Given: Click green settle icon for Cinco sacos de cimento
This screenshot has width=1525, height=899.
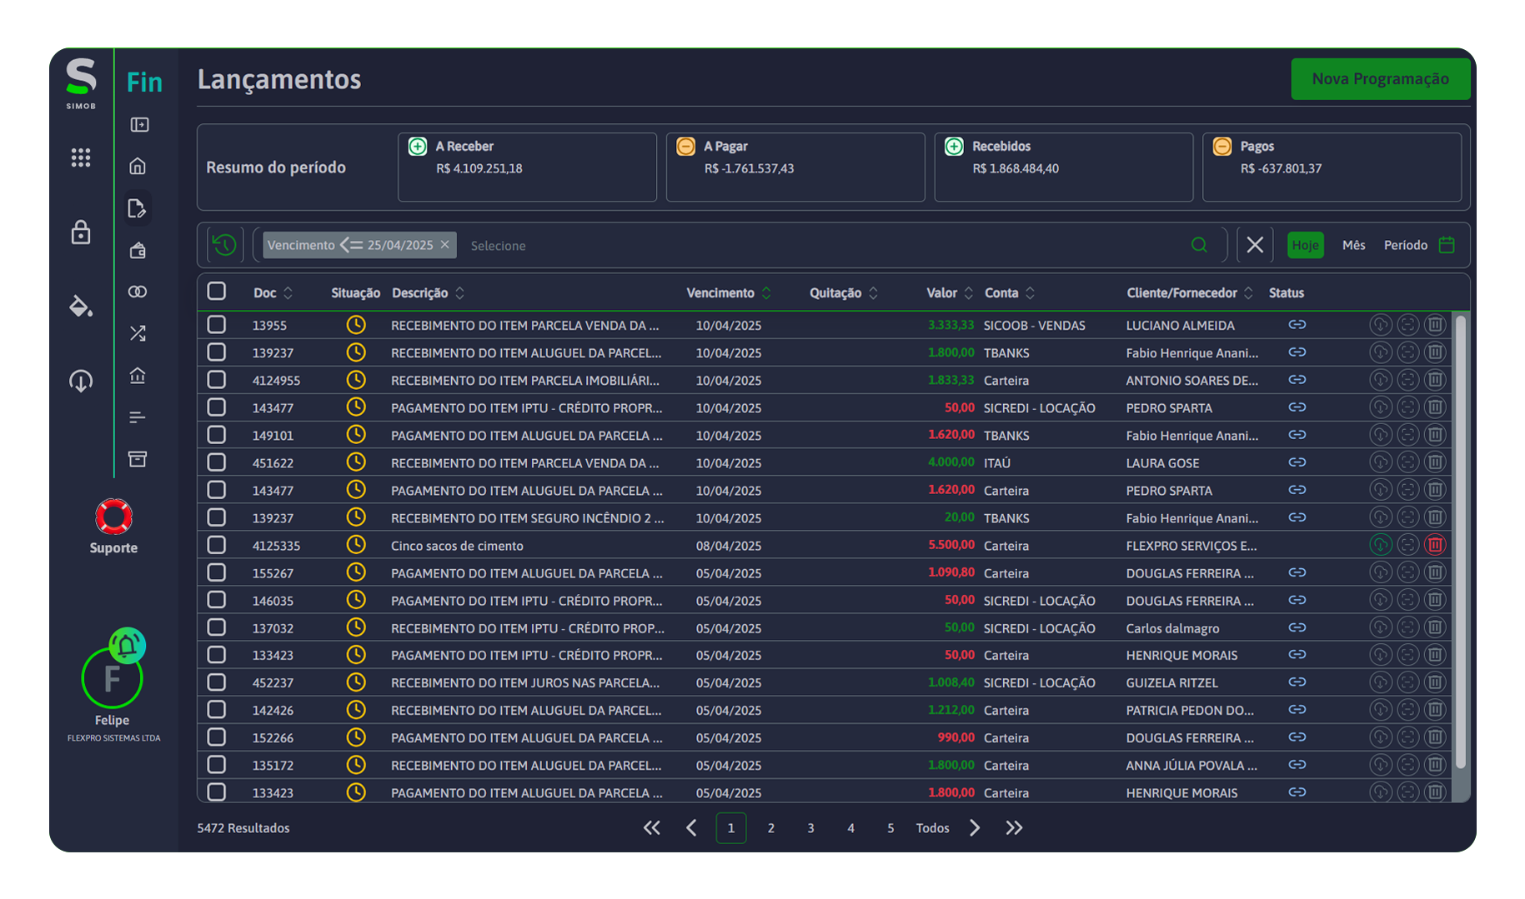Looking at the screenshot, I should click(1381, 545).
